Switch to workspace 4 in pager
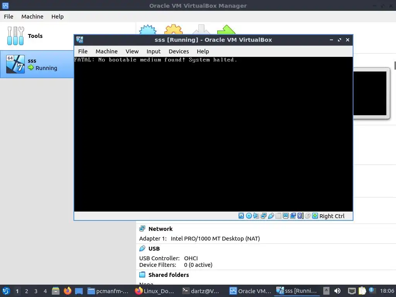396x297 pixels. click(x=45, y=291)
